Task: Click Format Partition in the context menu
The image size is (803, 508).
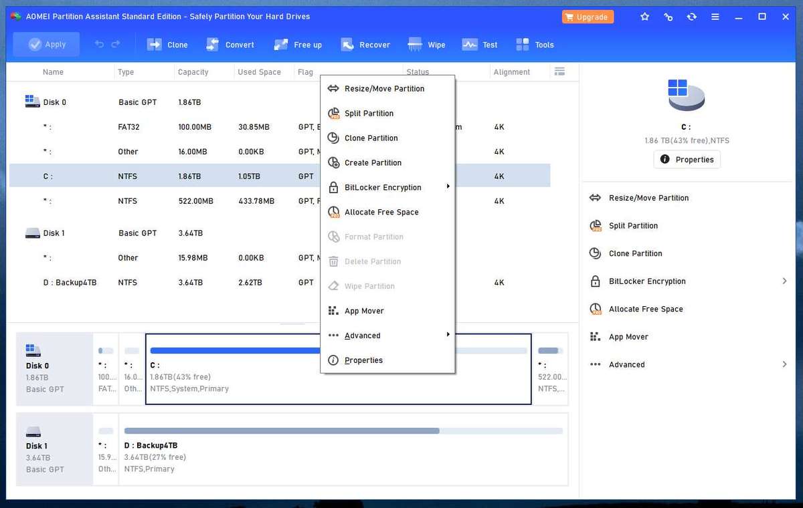Action: pos(387,237)
